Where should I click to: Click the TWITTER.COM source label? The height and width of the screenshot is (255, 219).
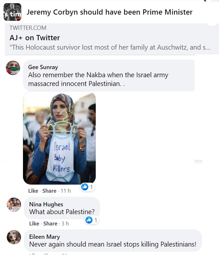(28, 28)
